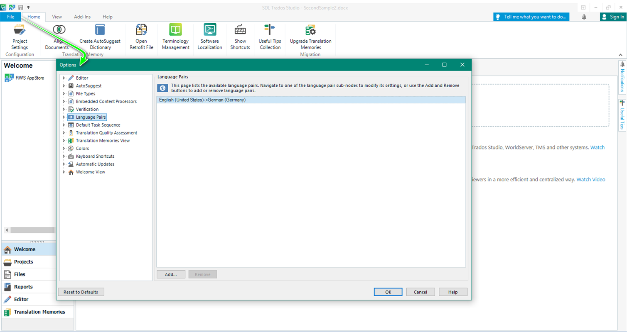Click the Watch Video link
627x332 pixels.
590,180
